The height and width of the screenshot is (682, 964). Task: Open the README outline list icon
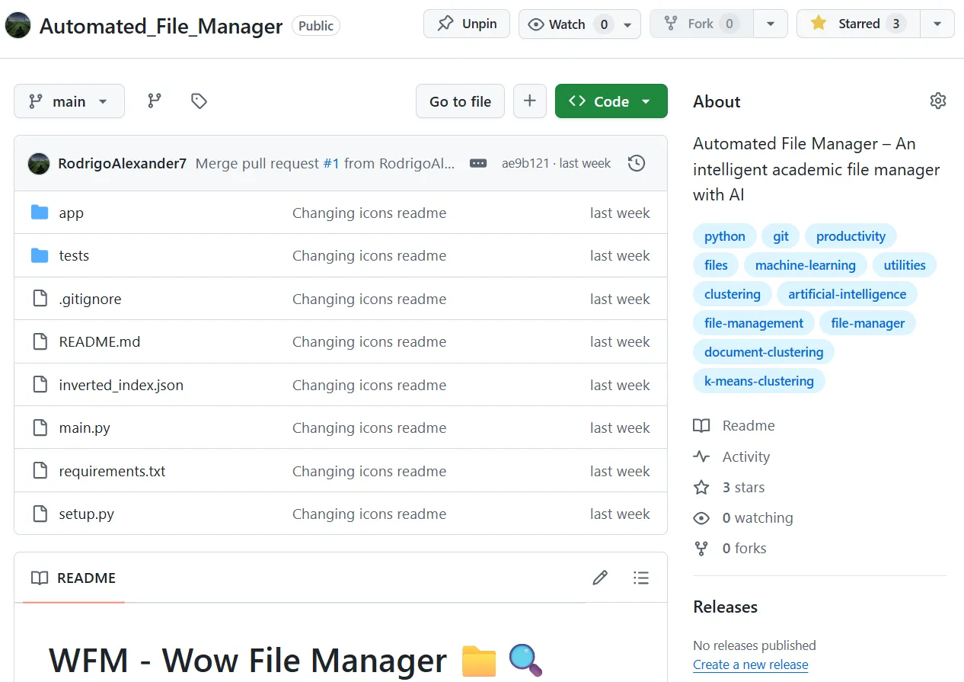[x=641, y=578]
